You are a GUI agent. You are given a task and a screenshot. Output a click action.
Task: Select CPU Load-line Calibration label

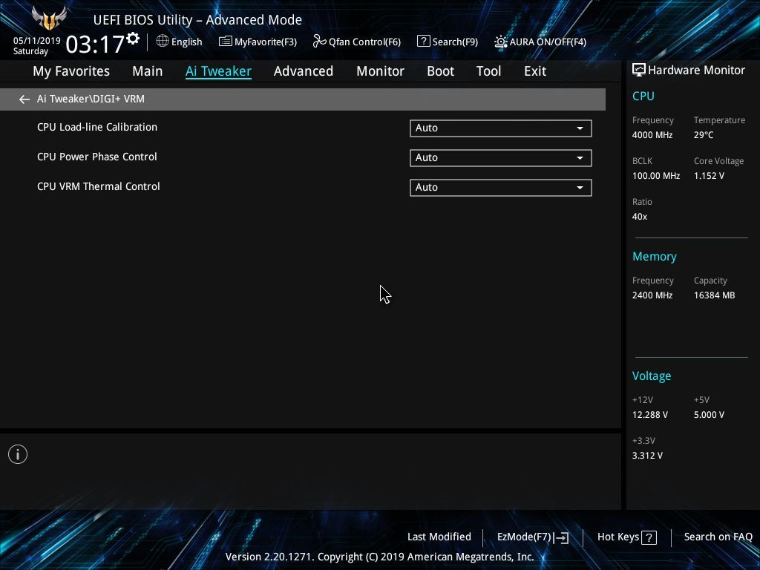pyautogui.click(x=97, y=127)
